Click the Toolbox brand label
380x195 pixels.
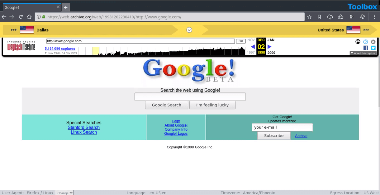coord(362,7)
